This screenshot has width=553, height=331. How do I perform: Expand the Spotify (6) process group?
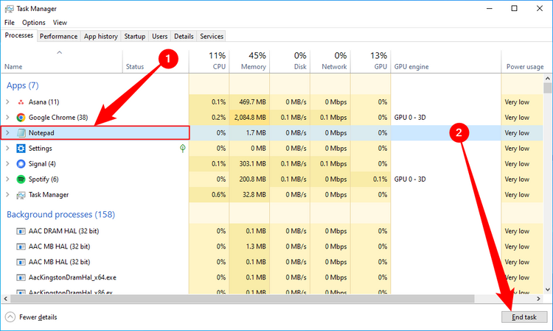(x=7, y=179)
